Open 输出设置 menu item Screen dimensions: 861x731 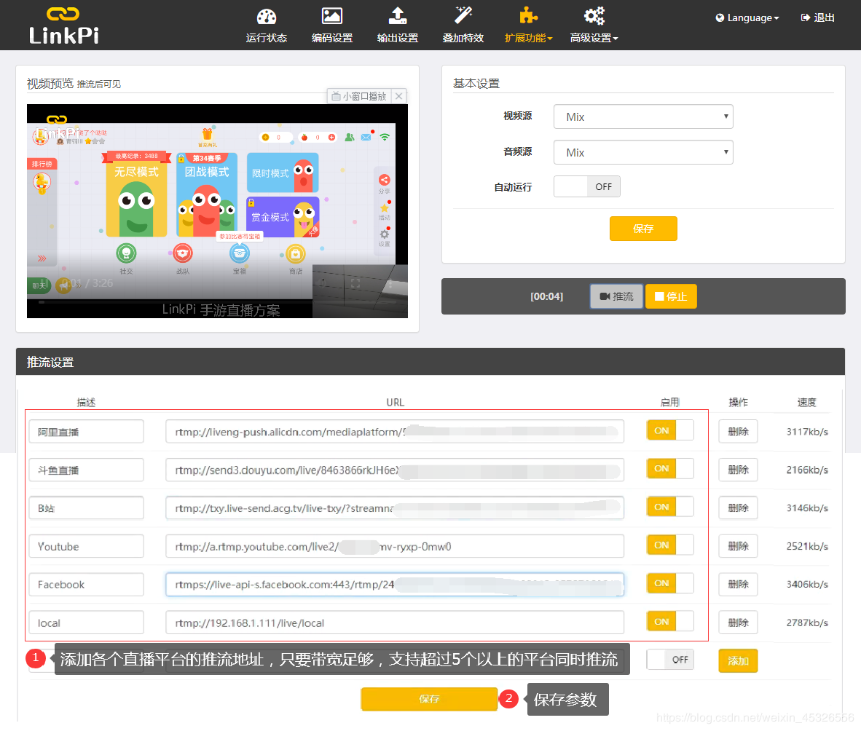coord(398,38)
